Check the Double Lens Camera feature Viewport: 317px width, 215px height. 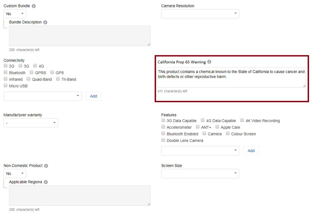[163, 140]
